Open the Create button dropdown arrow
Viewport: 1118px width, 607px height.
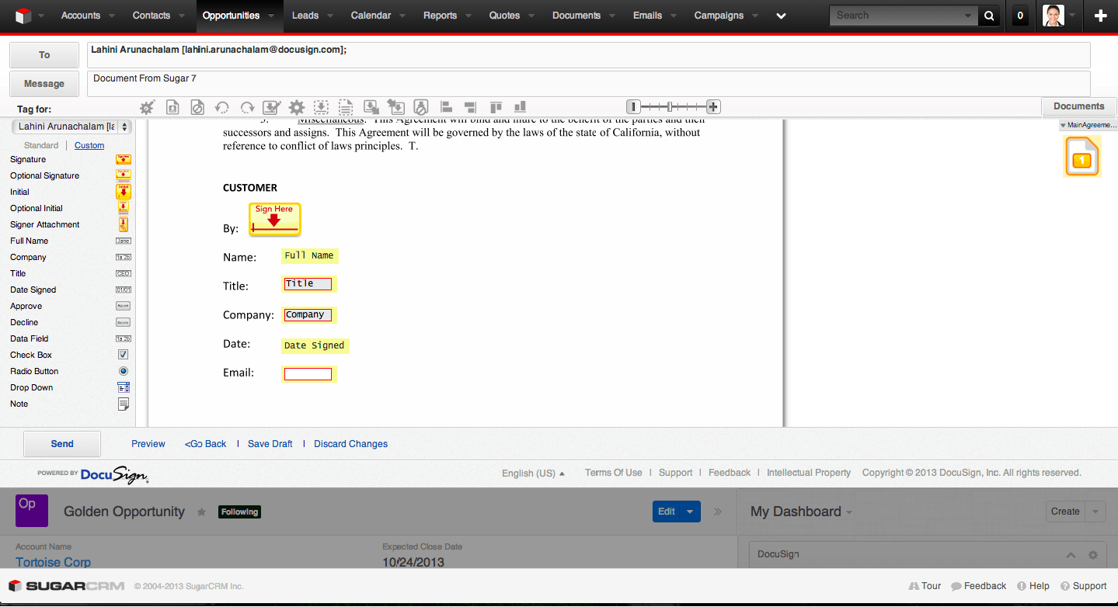(x=1095, y=512)
